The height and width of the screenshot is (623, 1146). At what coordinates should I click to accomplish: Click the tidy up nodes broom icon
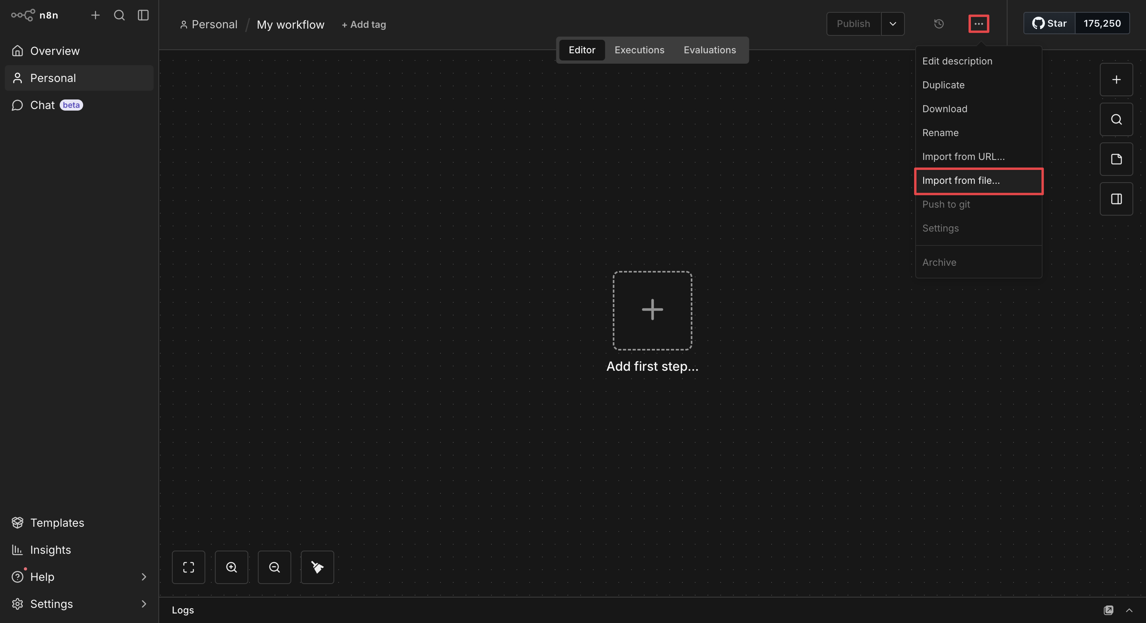(317, 567)
